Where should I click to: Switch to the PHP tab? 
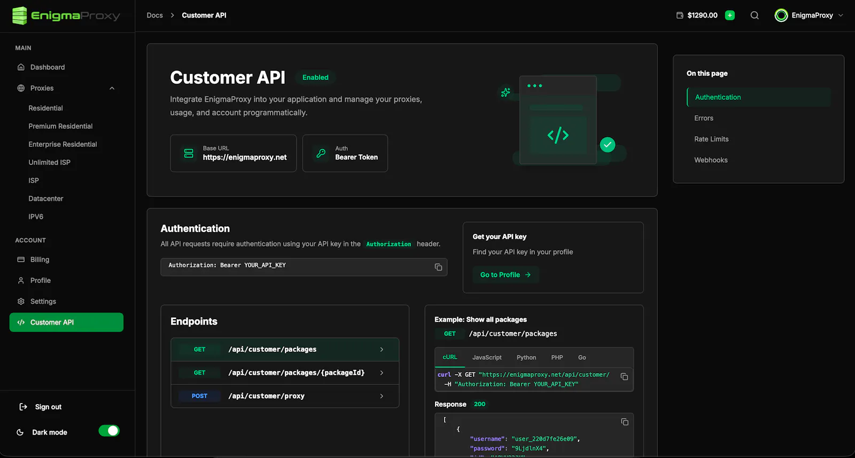(557, 358)
